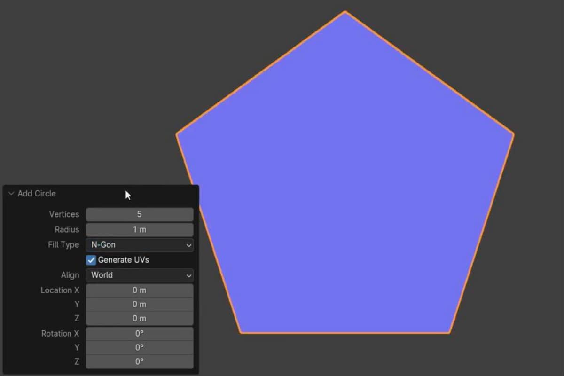Viewport: 564px width, 376px height.
Task: Select the Radius field showing 1 m
Action: pyautogui.click(x=140, y=229)
